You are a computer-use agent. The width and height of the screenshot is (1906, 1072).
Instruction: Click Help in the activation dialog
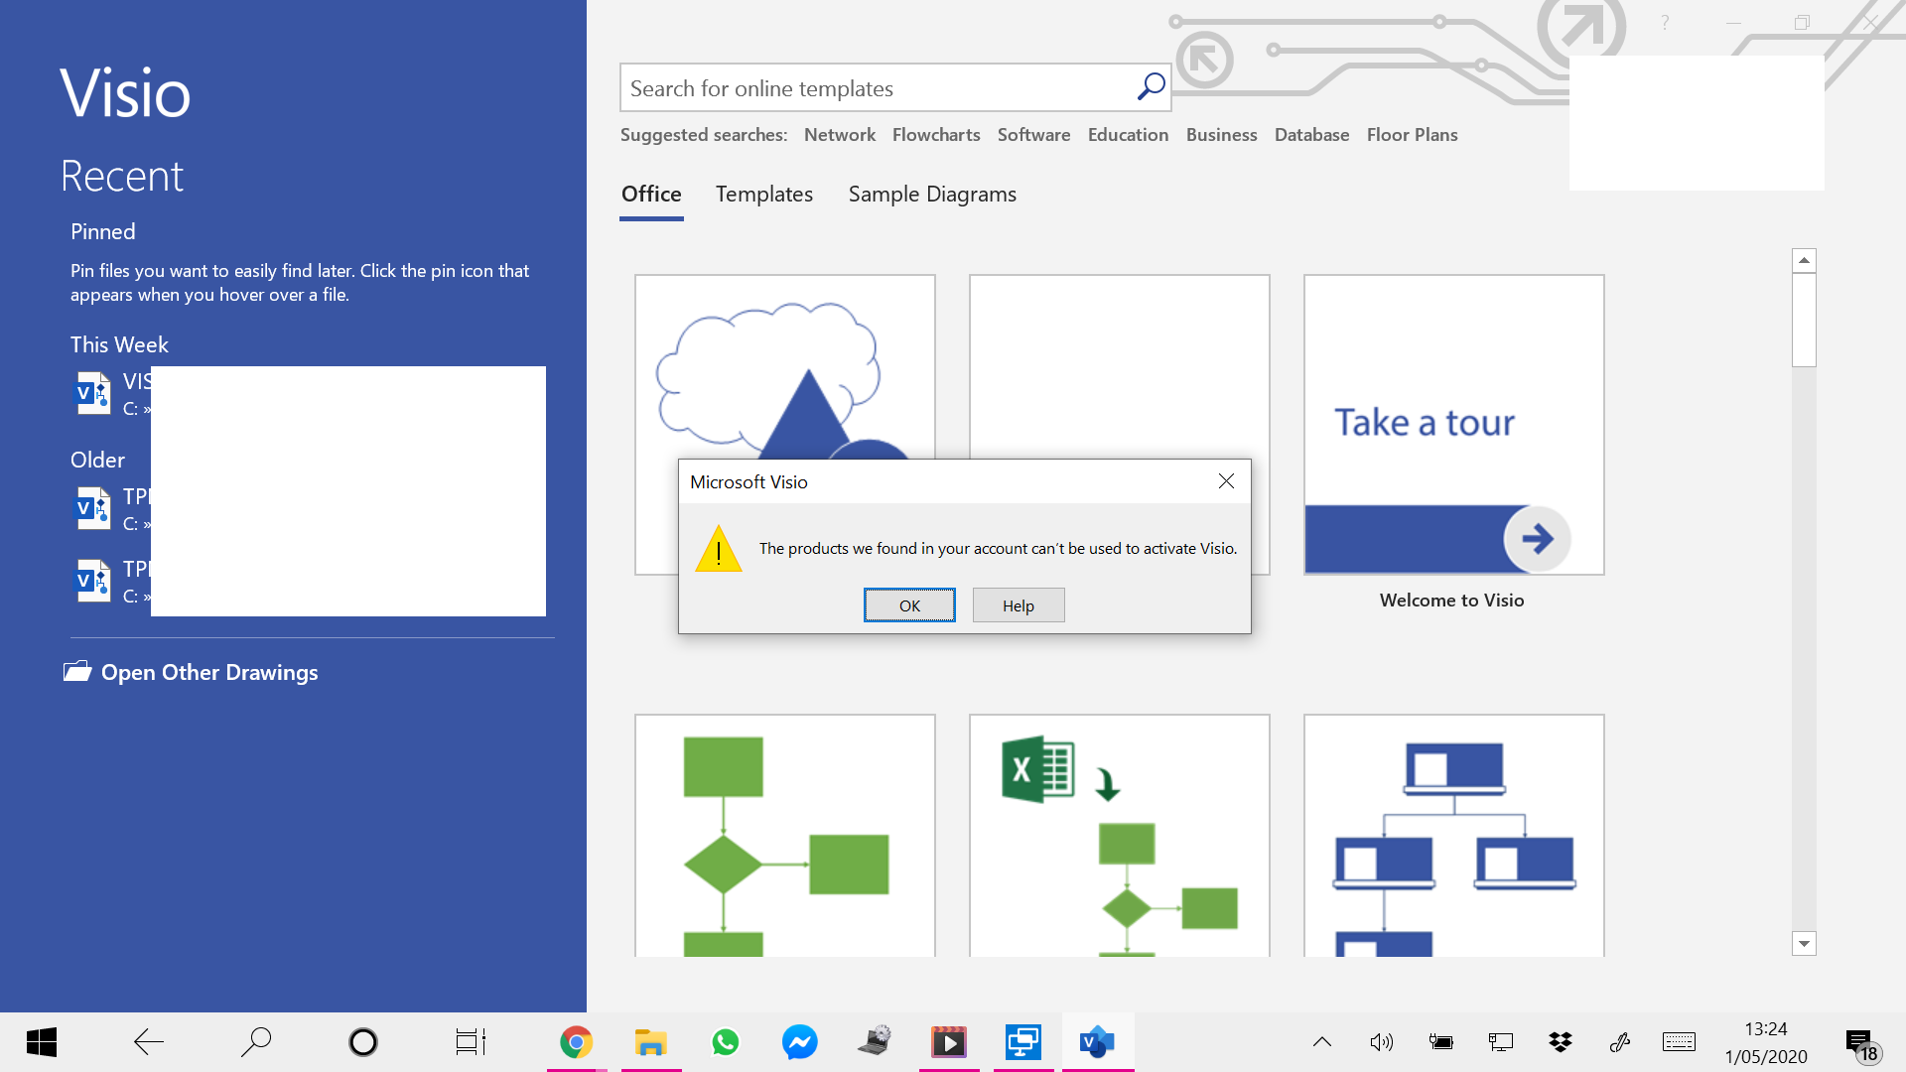coord(1018,605)
